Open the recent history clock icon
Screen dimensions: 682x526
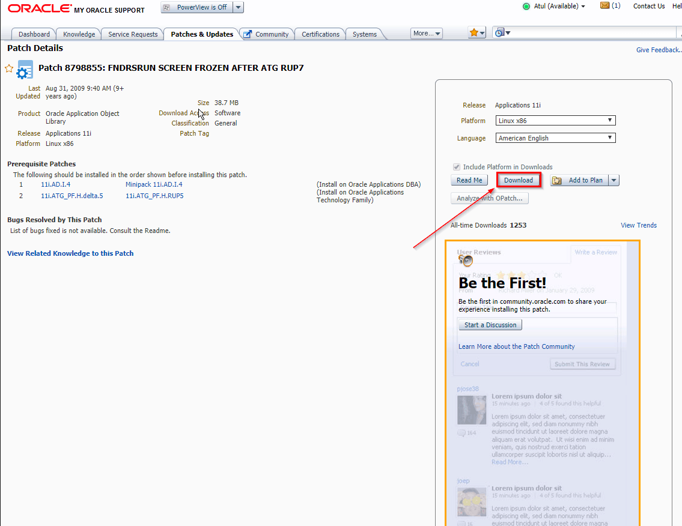tap(502, 32)
